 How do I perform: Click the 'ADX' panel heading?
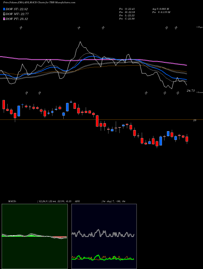[x=77, y=201]
